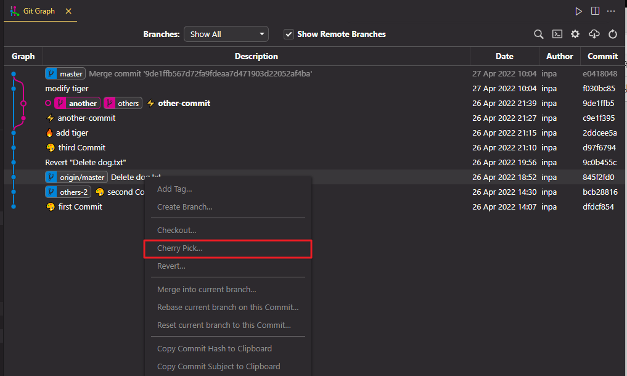The image size is (627, 376).
Task: Choose Rebase current branch on this Commit
Action: (228, 307)
